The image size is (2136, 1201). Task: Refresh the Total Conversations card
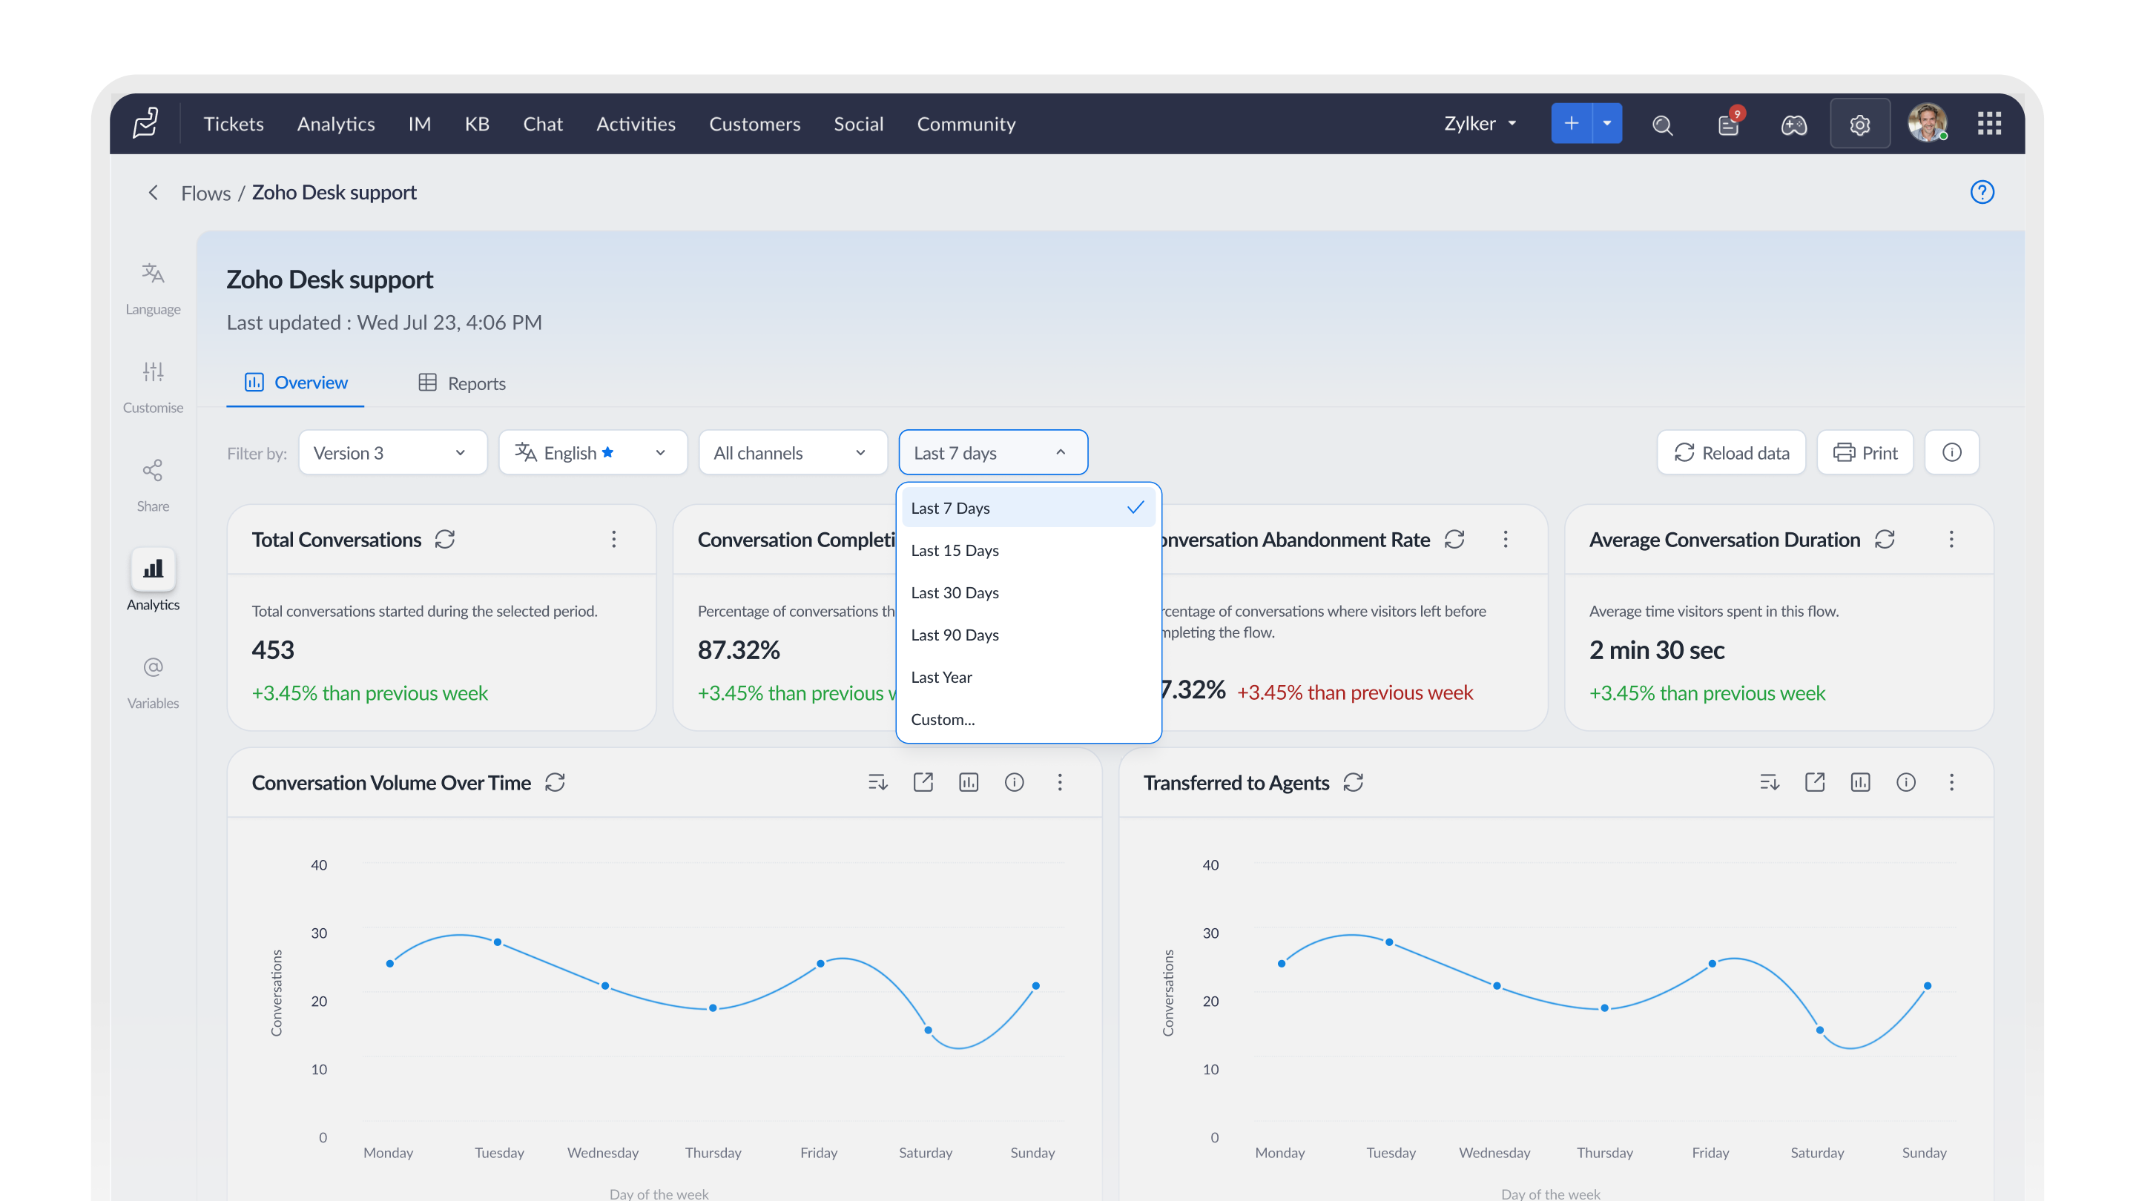click(x=444, y=540)
